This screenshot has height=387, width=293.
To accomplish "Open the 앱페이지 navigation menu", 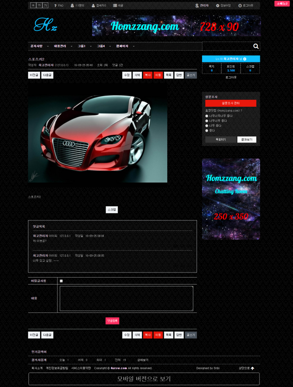I will click(122, 46).
